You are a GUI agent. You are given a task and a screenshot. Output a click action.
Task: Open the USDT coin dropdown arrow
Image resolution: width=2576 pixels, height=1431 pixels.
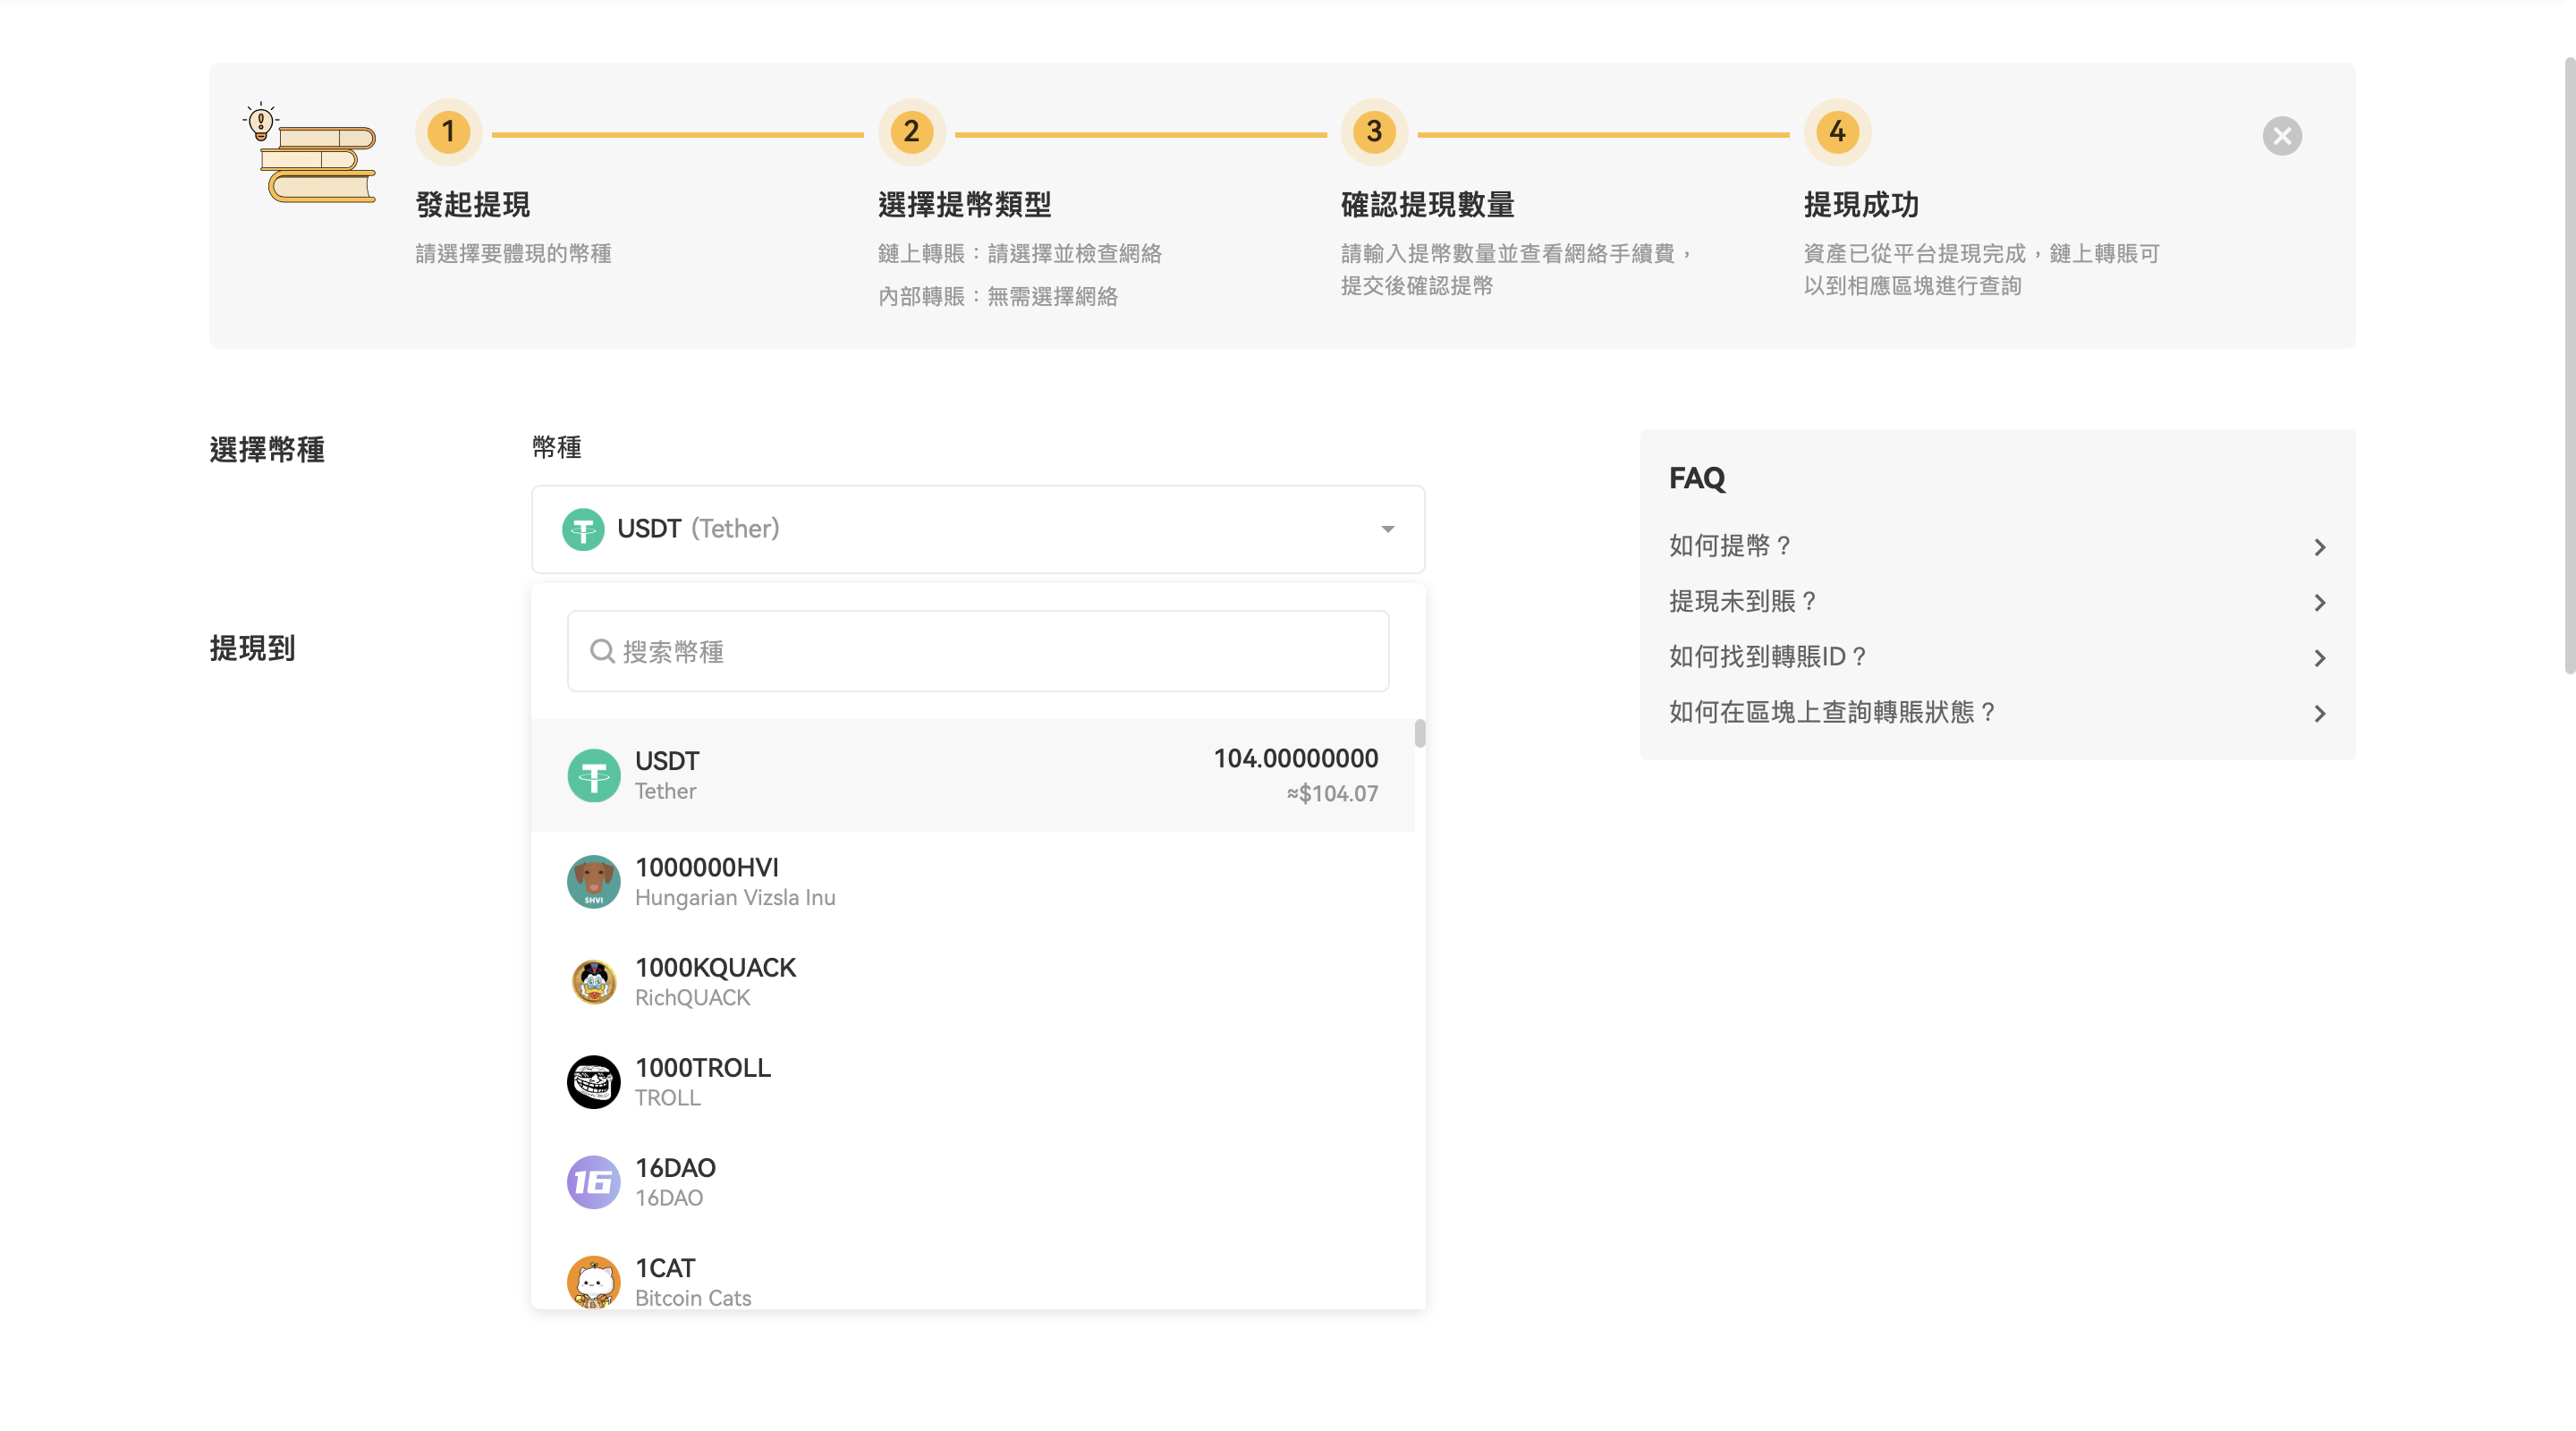point(1387,529)
